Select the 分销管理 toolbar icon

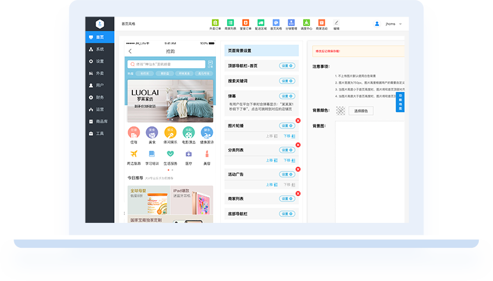(x=291, y=24)
